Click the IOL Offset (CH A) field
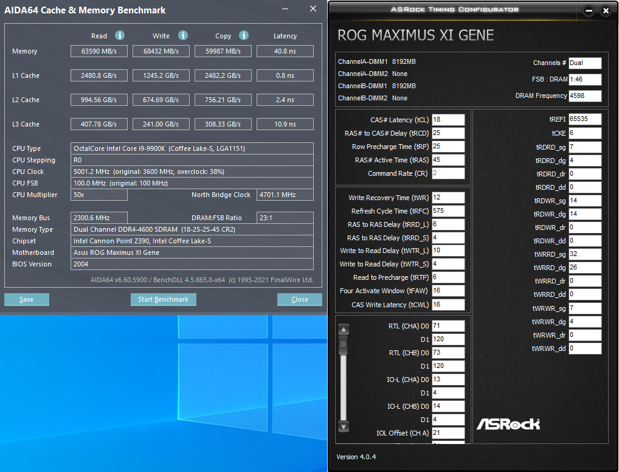 (448, 433)
